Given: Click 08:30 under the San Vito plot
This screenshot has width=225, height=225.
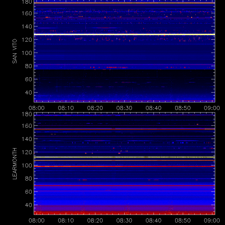Looking at the screenshot, I should click(x=124, y=108).
